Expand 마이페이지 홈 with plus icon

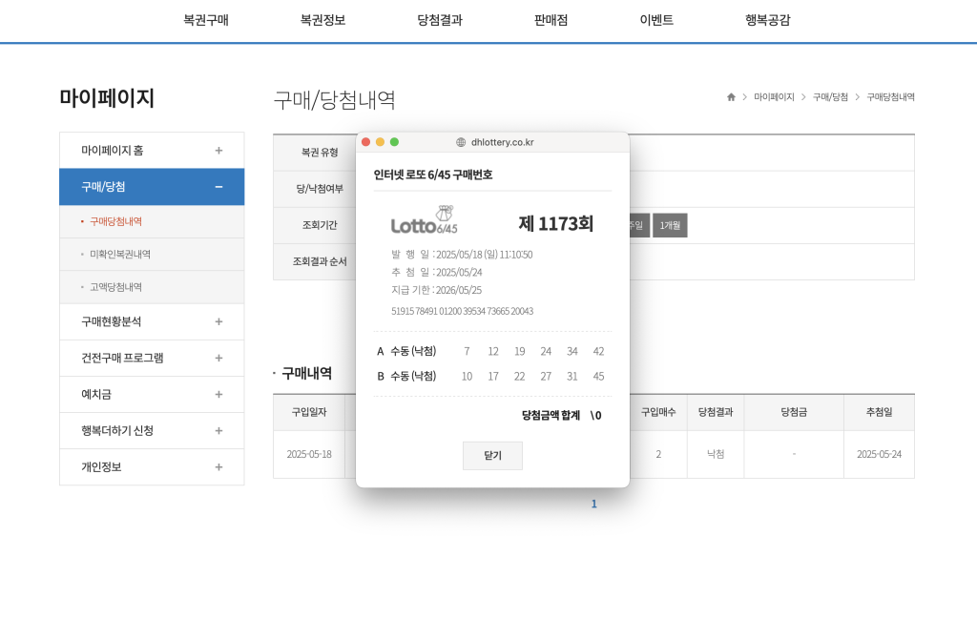[x=218, y=151]
